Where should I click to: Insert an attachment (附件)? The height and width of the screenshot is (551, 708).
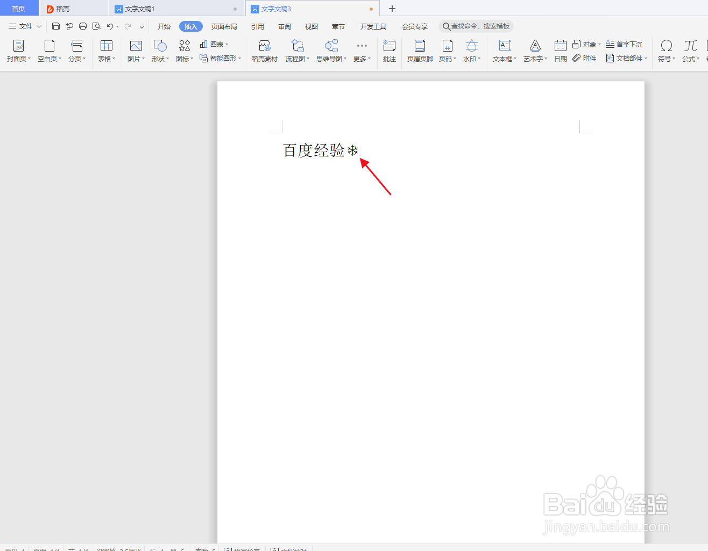pyautogui.click(x=584, y=58)
